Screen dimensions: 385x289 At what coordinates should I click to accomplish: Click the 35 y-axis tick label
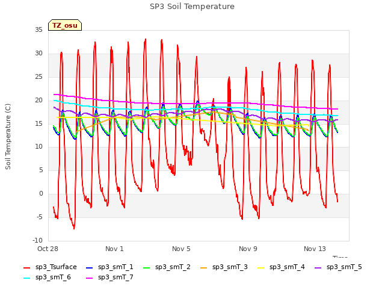pos(38,30)
